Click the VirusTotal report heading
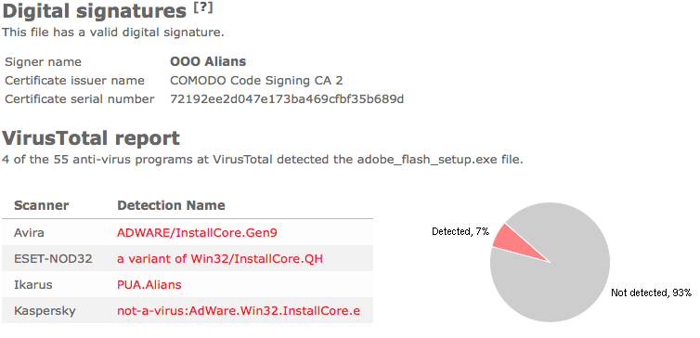 91,138
